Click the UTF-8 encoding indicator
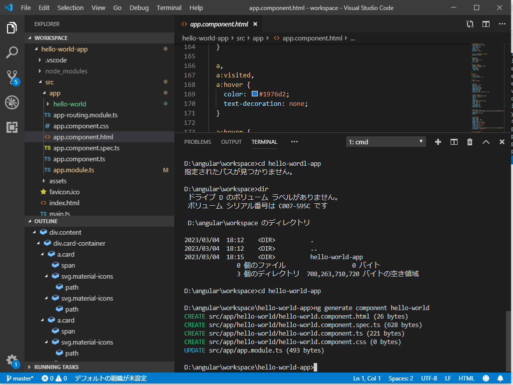The height and width of the screenshot is (385, 513). click(x=429, y=379)
